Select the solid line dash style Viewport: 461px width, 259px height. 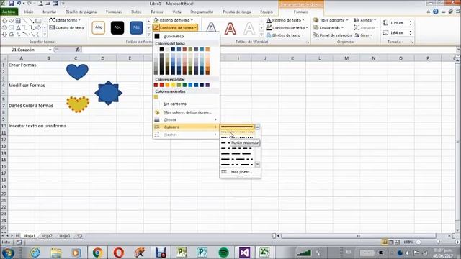(x=237, y=127)
